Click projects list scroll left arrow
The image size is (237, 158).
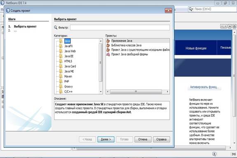[108, 92]
